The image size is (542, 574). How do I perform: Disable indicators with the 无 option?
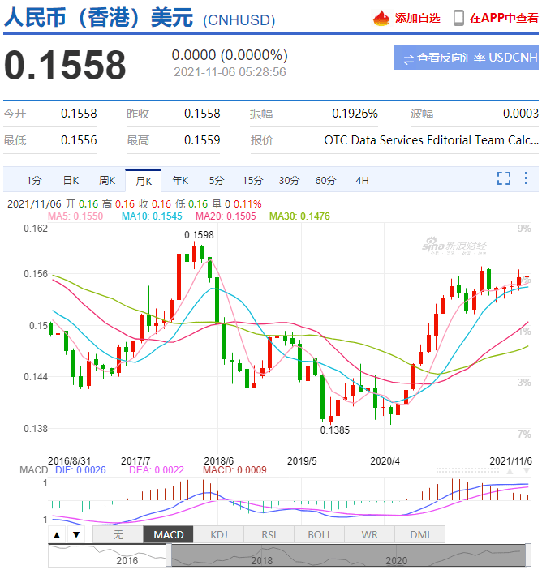tap(118, 534)
